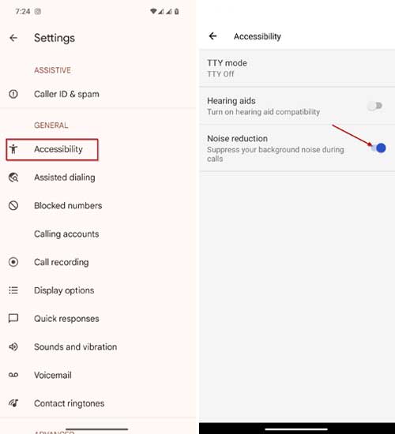
Task: Tap the Accessibility person icon
Action: pyautogui.click(x=13, y=149)
